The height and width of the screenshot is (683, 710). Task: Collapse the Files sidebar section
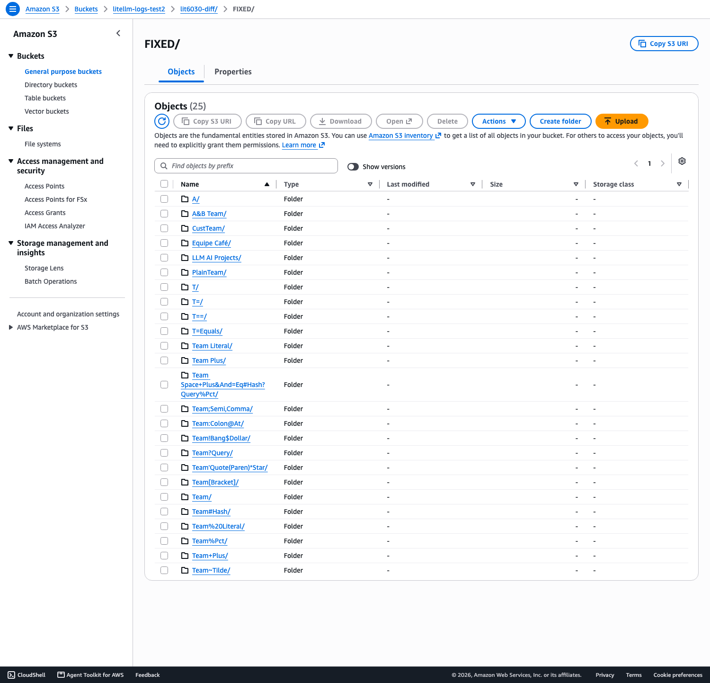click(11, 128)
